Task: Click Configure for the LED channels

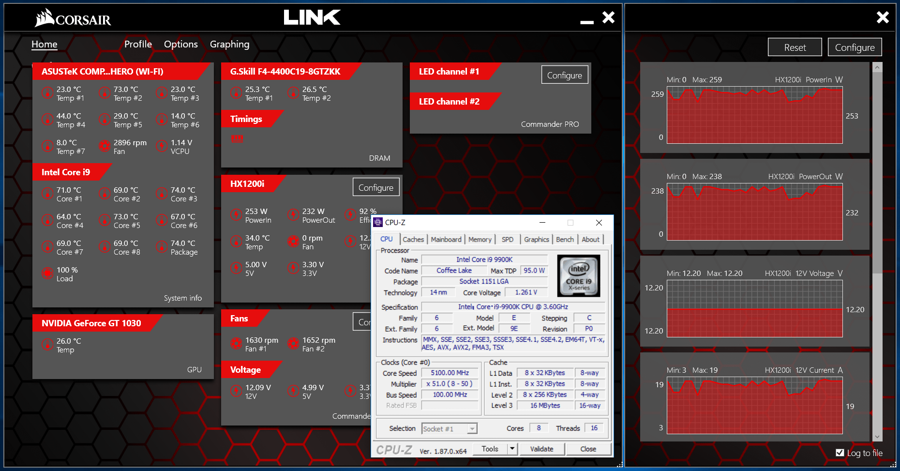Action: pos(565,75)
